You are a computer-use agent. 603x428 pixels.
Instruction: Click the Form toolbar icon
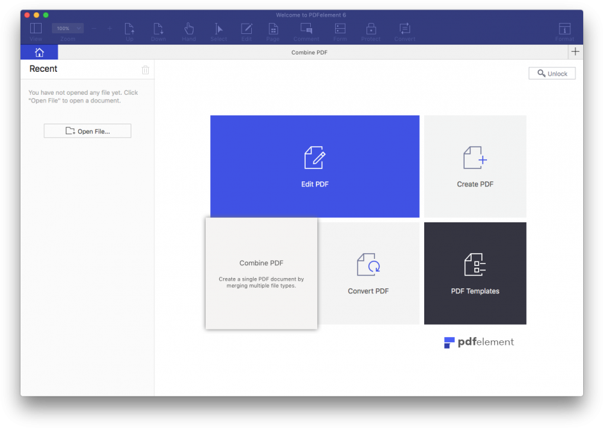coord(340,29)
